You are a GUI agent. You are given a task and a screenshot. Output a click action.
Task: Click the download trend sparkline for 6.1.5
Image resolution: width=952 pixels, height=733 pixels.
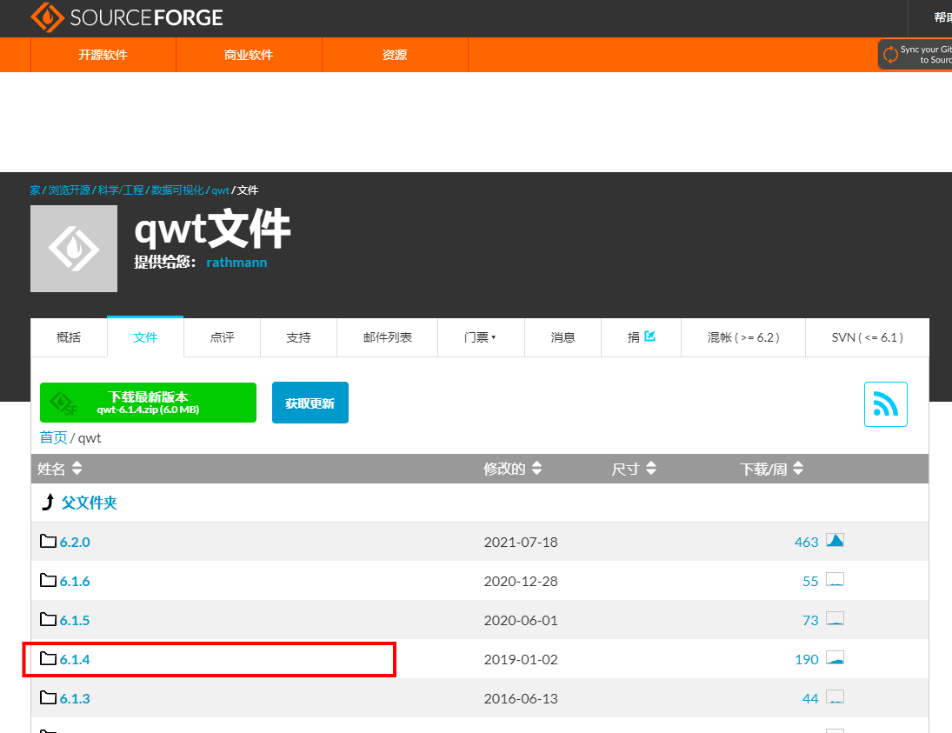(835, 619)
